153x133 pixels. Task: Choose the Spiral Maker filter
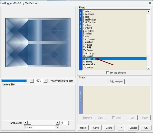tap(89, 20)
